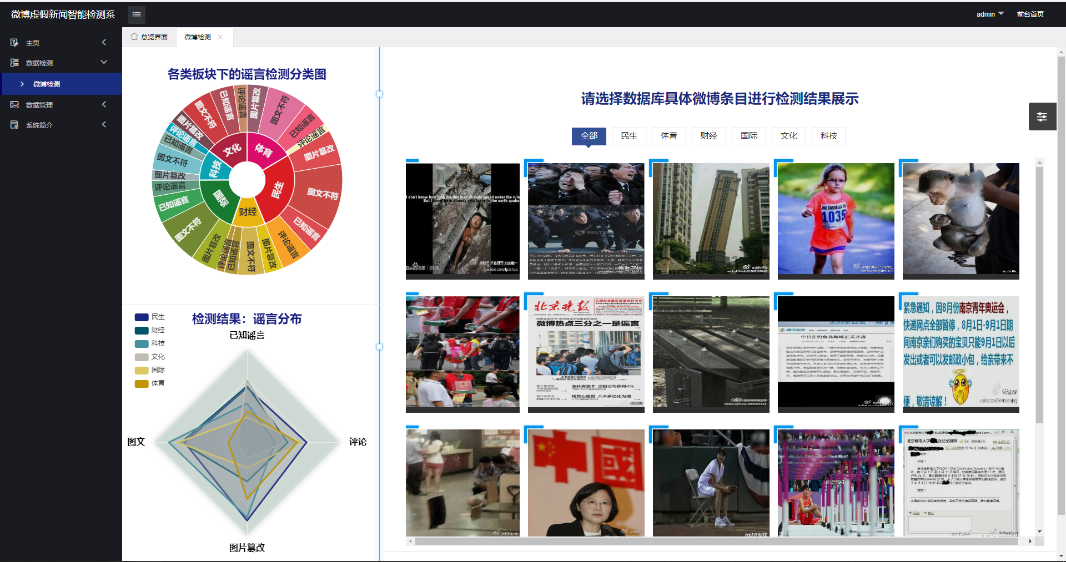
Task: Toggle 财经 legend in radar chart
Action: pyautogui.click(x=150, y=330)
